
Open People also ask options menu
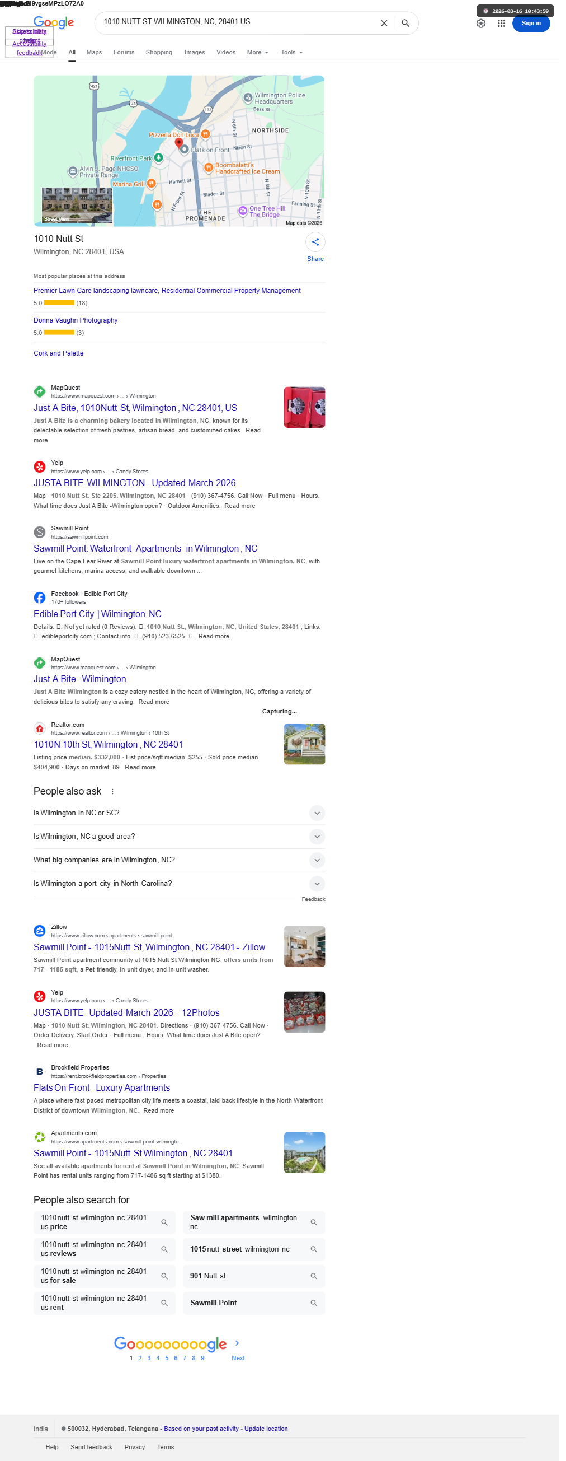tap(114, 801)
